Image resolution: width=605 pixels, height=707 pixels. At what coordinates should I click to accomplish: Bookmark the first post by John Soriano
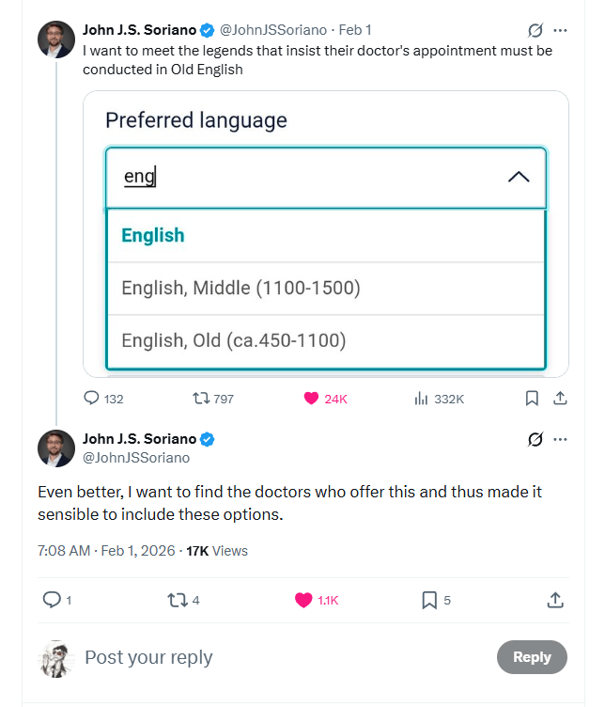[532, 399]
